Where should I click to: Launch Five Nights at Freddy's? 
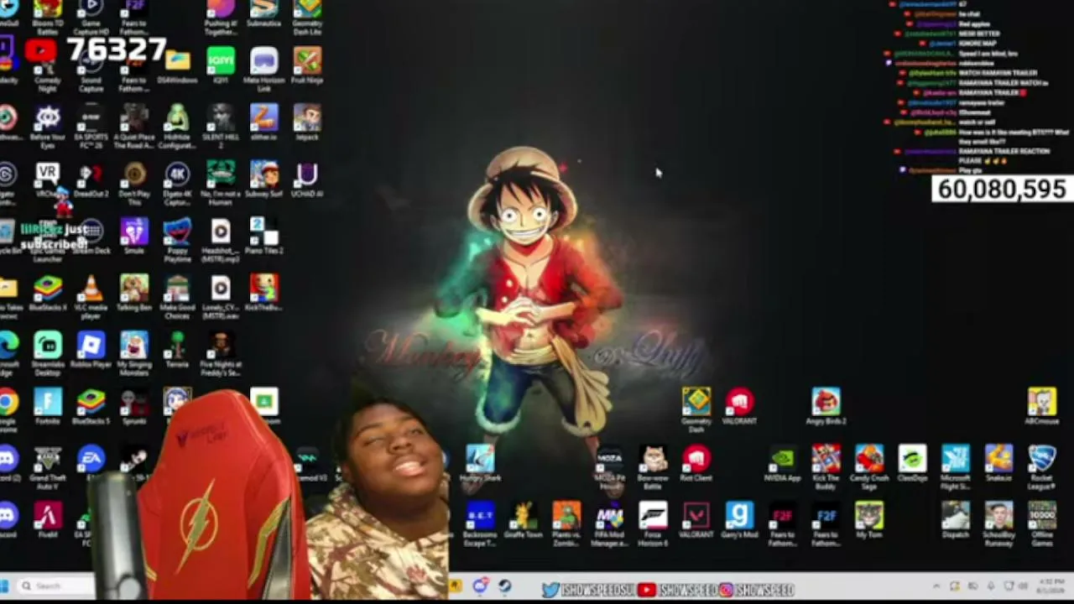tap(221, 345)
